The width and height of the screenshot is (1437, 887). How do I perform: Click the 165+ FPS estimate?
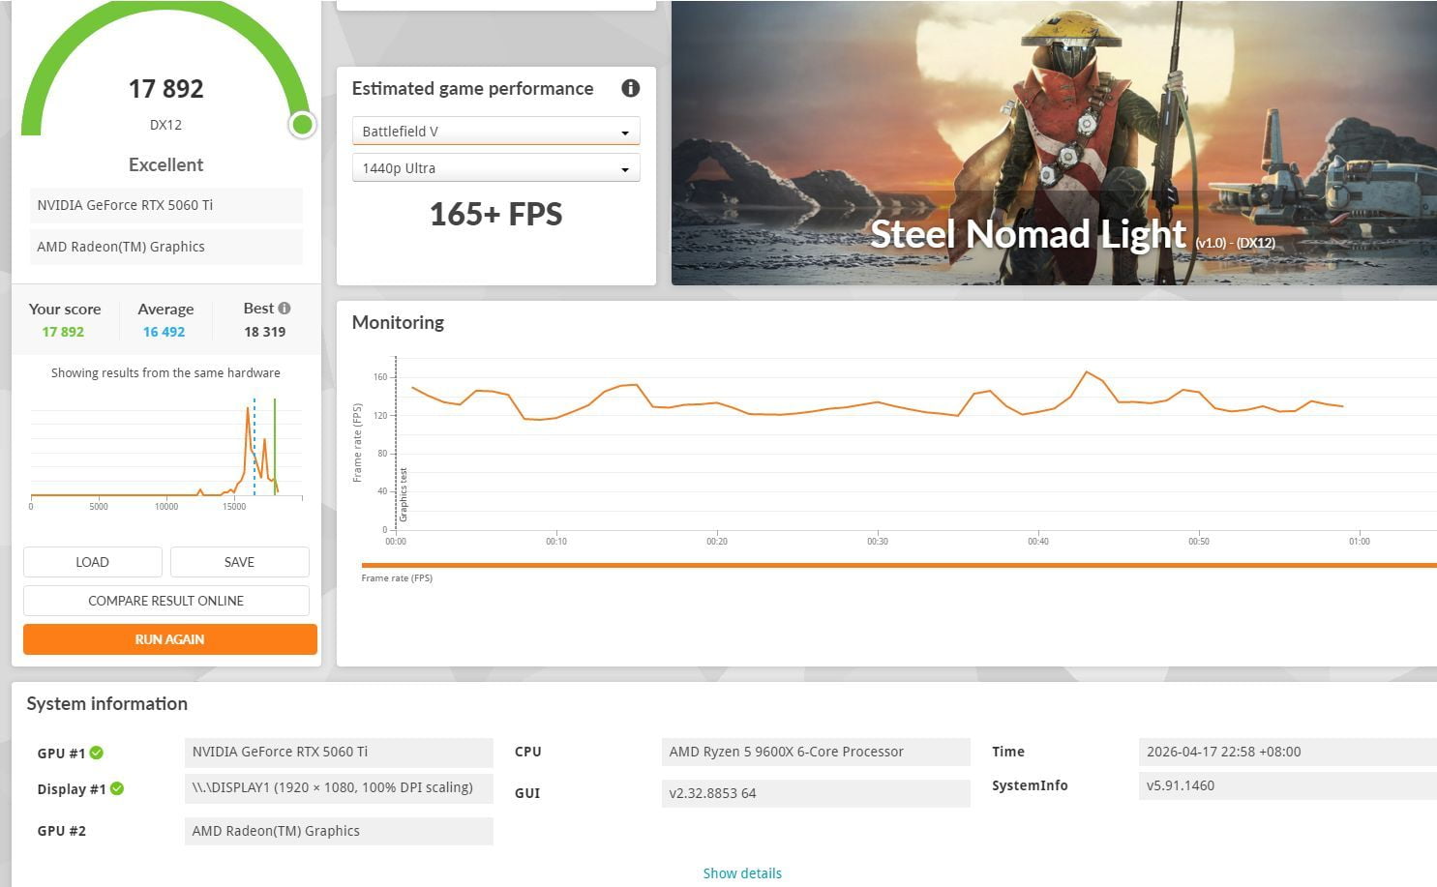[495, 214]
